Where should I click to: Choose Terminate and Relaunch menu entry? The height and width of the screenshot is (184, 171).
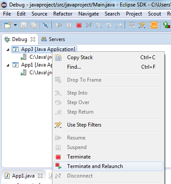coord(108,166)
